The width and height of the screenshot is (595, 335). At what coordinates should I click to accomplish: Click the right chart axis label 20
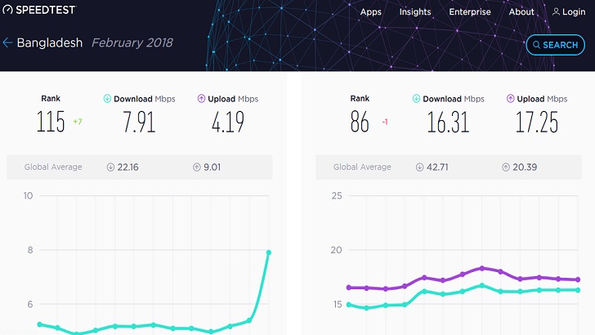[336, 250]
